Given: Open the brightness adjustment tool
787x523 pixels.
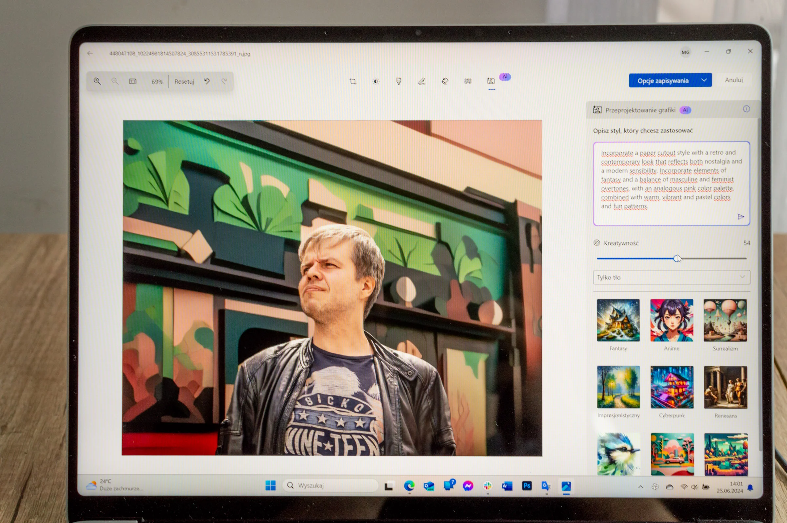Looking at the screenshot, I should coord(376,81).
